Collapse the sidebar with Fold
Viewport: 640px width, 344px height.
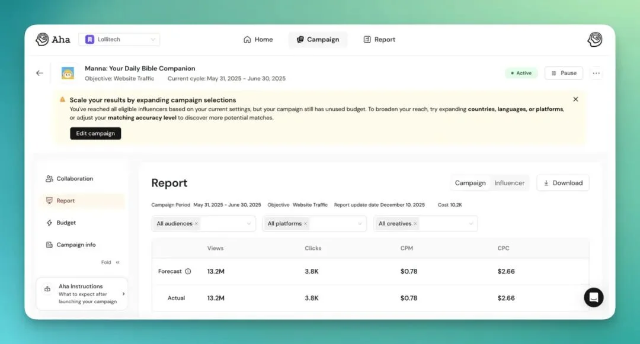[110, 262]
